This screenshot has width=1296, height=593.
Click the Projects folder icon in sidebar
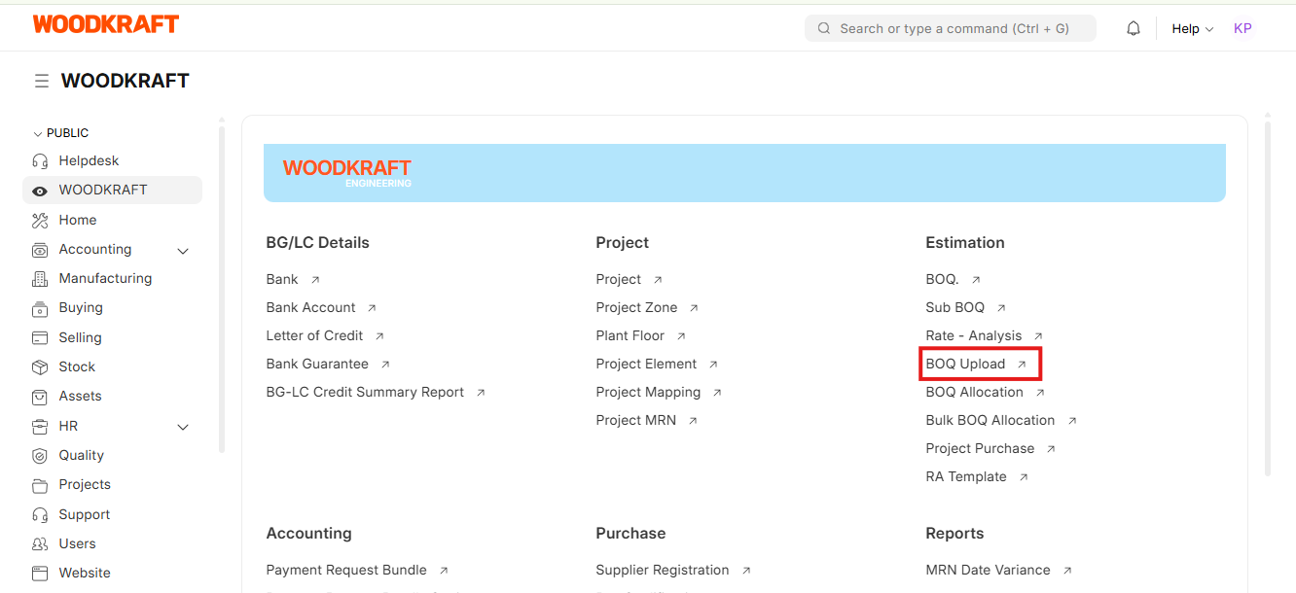click(x=40, y=485)
